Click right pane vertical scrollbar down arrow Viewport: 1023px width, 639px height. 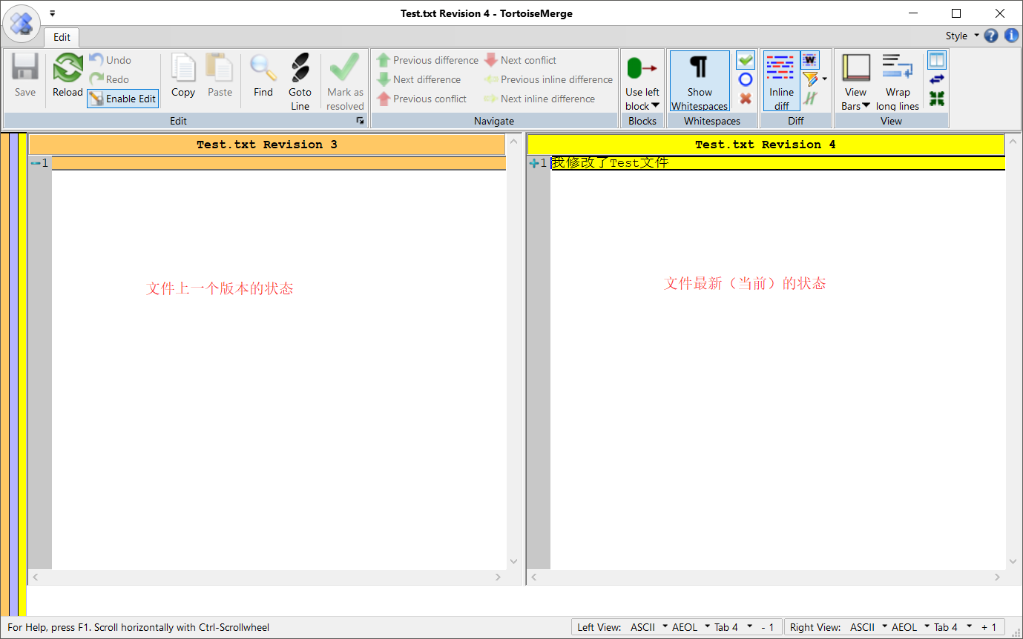point(1013,562)
